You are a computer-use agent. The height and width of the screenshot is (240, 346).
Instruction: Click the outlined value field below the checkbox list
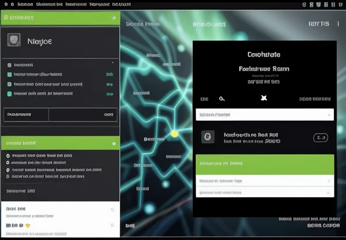(60, 115)
